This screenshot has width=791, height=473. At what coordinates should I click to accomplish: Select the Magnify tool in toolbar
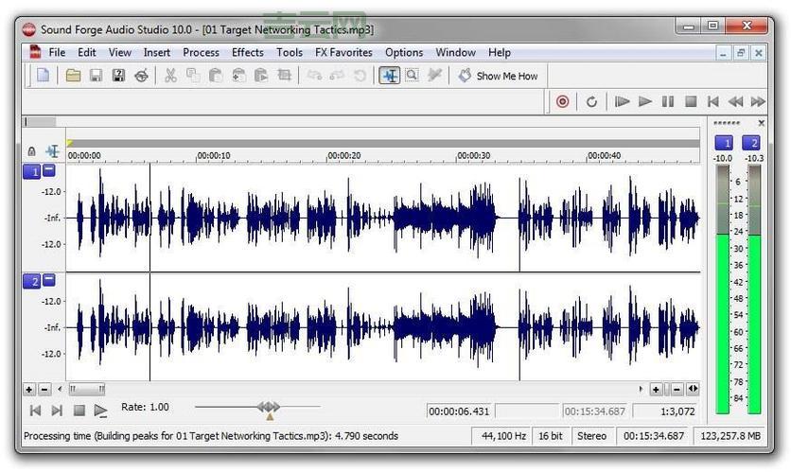click(412, 76)
